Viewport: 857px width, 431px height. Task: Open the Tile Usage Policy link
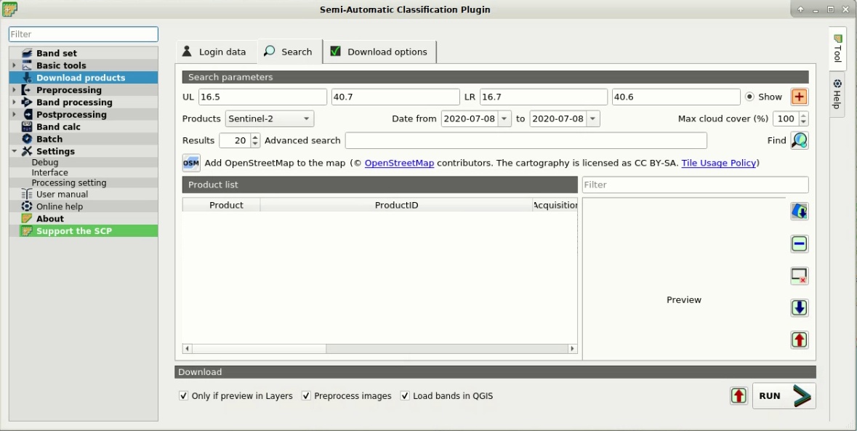(719, 163)
